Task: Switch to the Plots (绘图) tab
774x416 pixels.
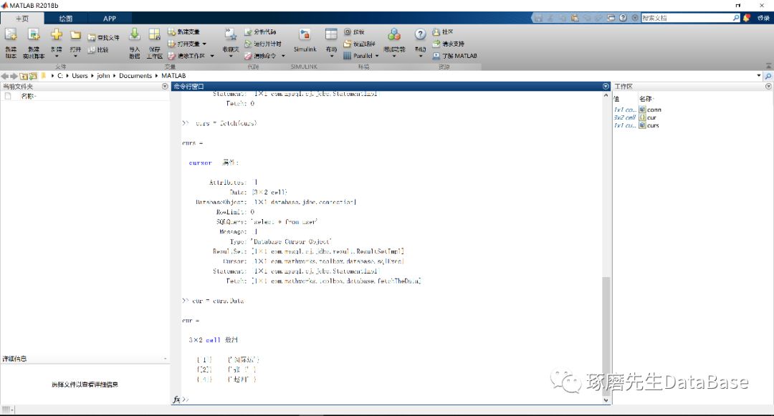Action: pos(66,18)
